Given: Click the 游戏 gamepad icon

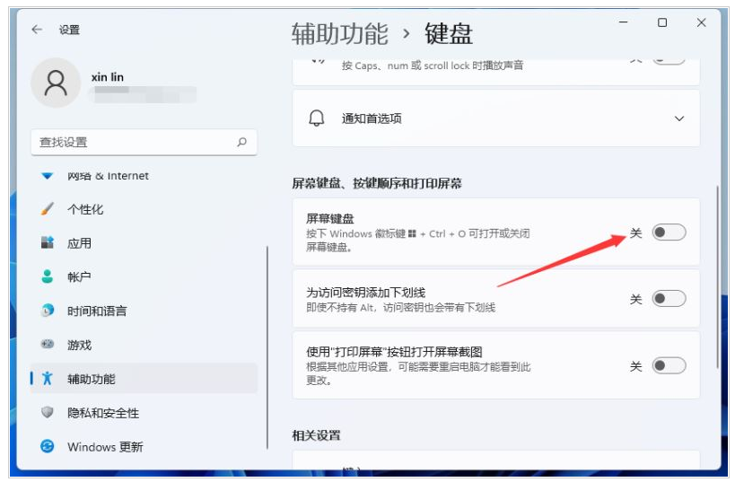Looking at the screenshot, I should click(48, 345).
